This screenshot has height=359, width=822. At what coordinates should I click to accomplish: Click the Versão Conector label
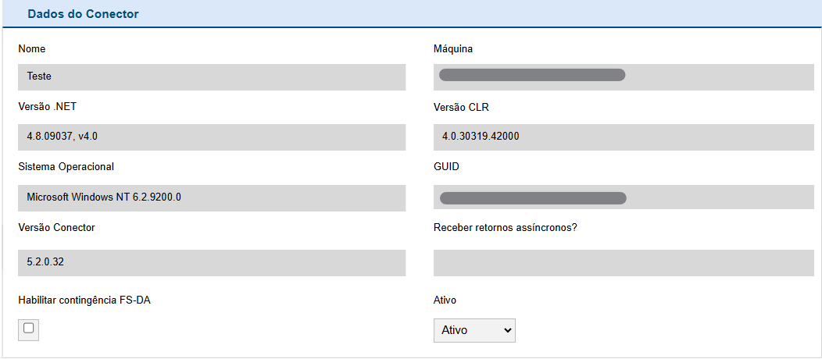[56, 227]
